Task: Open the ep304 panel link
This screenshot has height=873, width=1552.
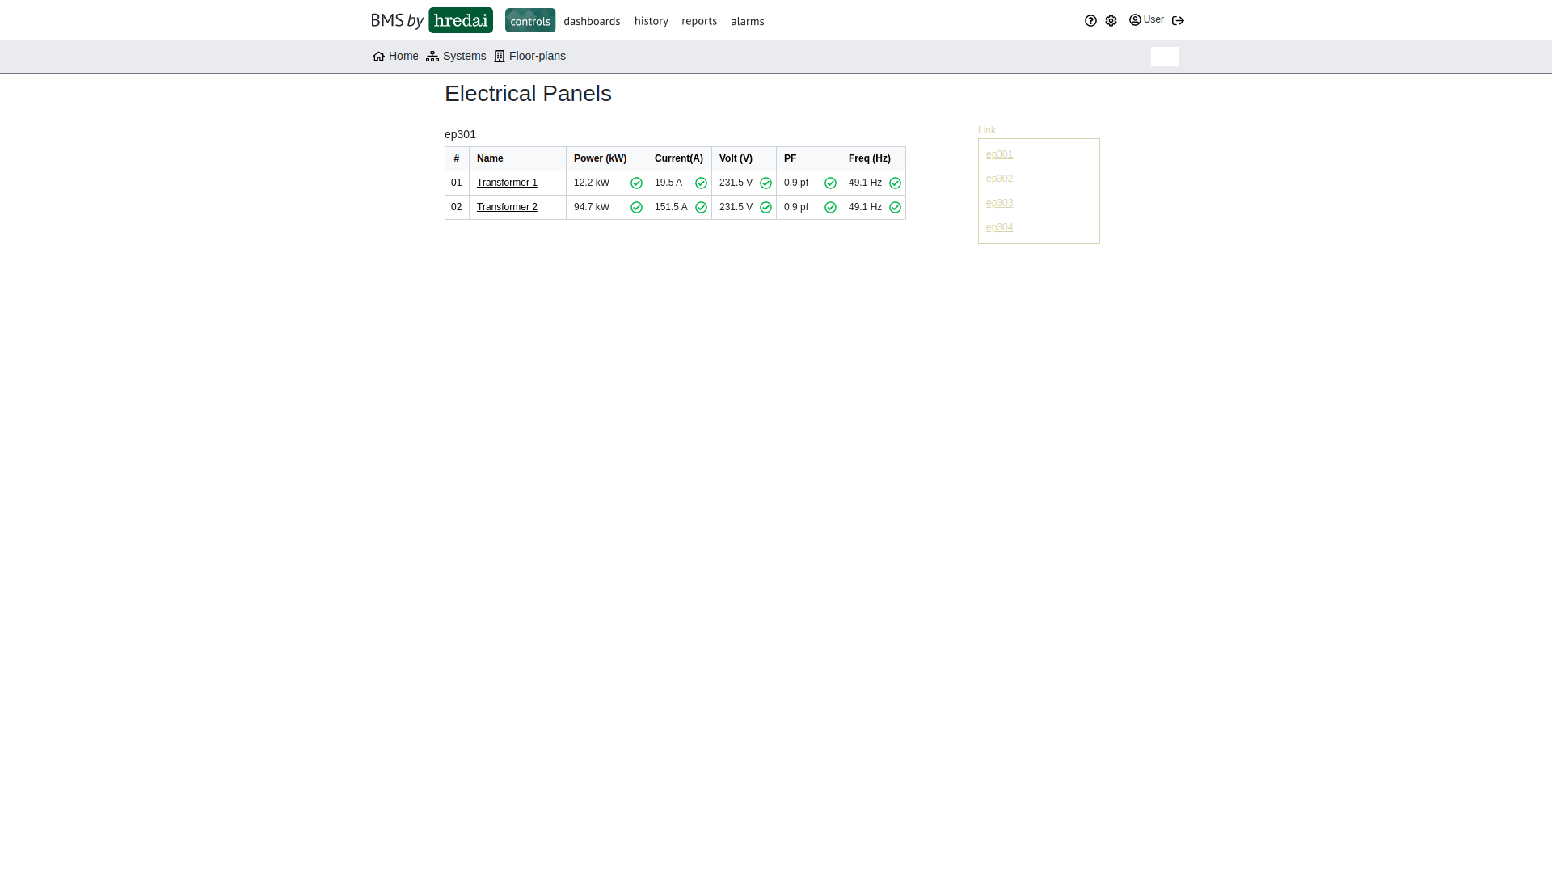Action: tap(999, 227)
